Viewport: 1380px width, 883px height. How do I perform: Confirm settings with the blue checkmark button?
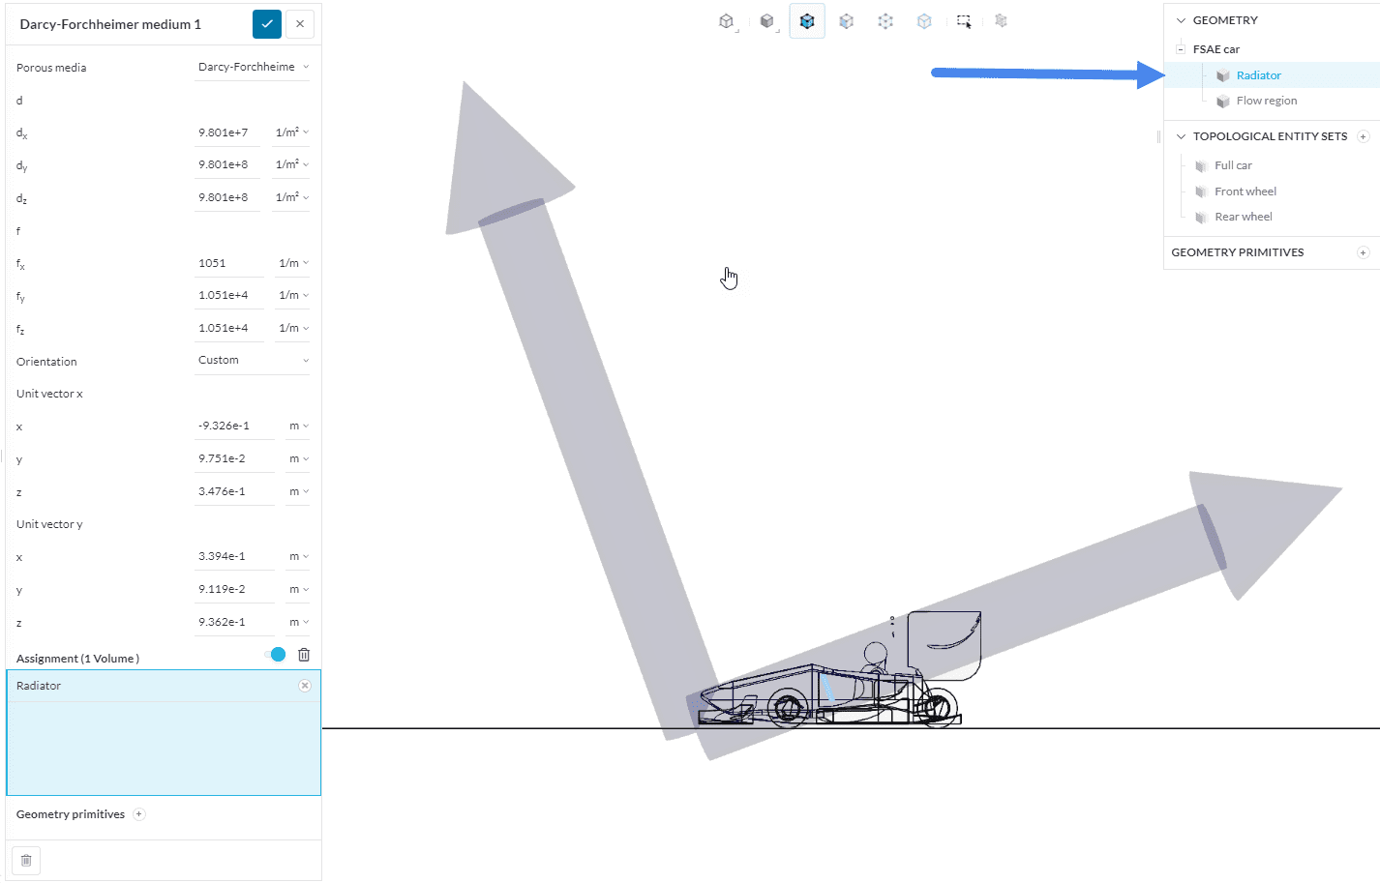click(x=266, y=24)
